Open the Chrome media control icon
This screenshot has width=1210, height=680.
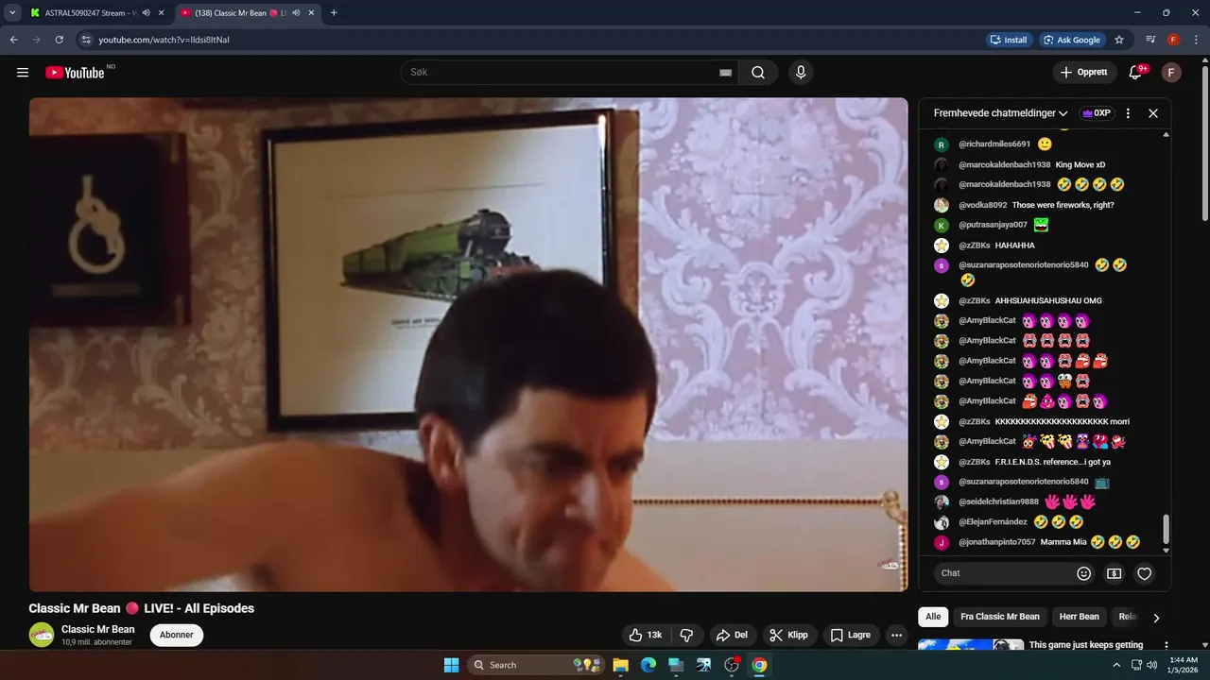click(1150, 40)
